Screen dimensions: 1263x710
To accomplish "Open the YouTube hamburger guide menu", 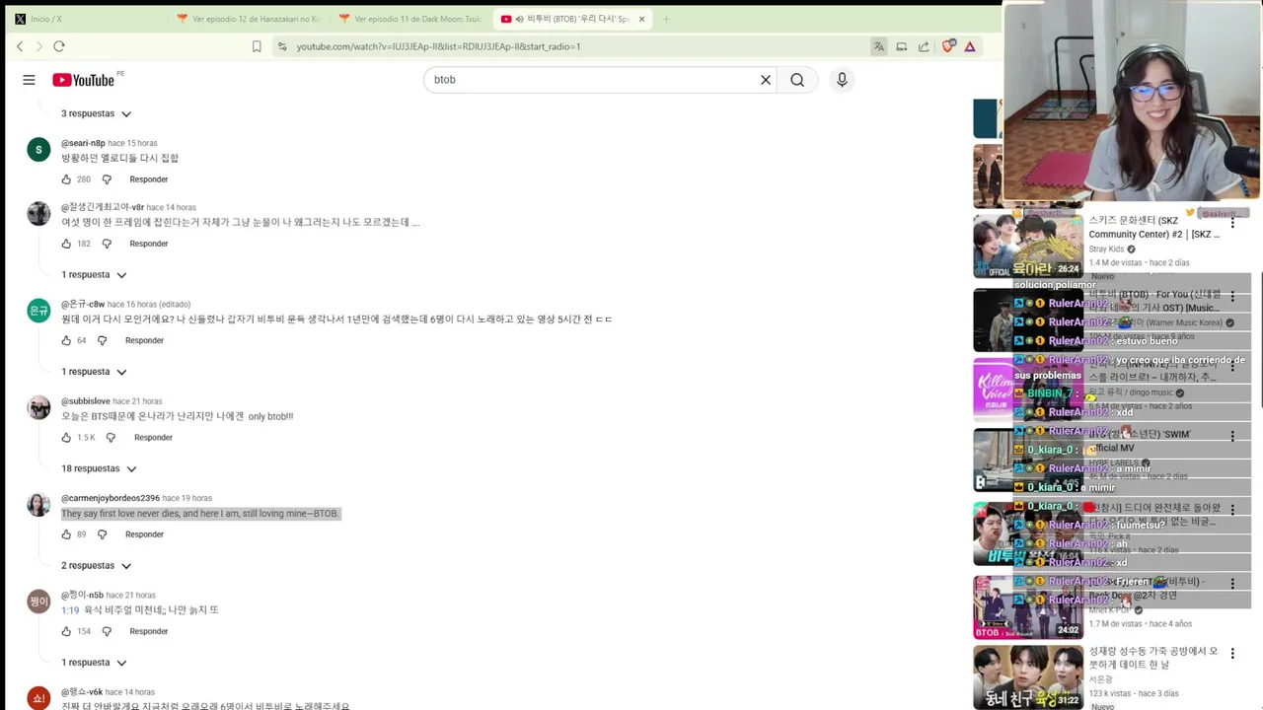I will click(x=29, y=80).
